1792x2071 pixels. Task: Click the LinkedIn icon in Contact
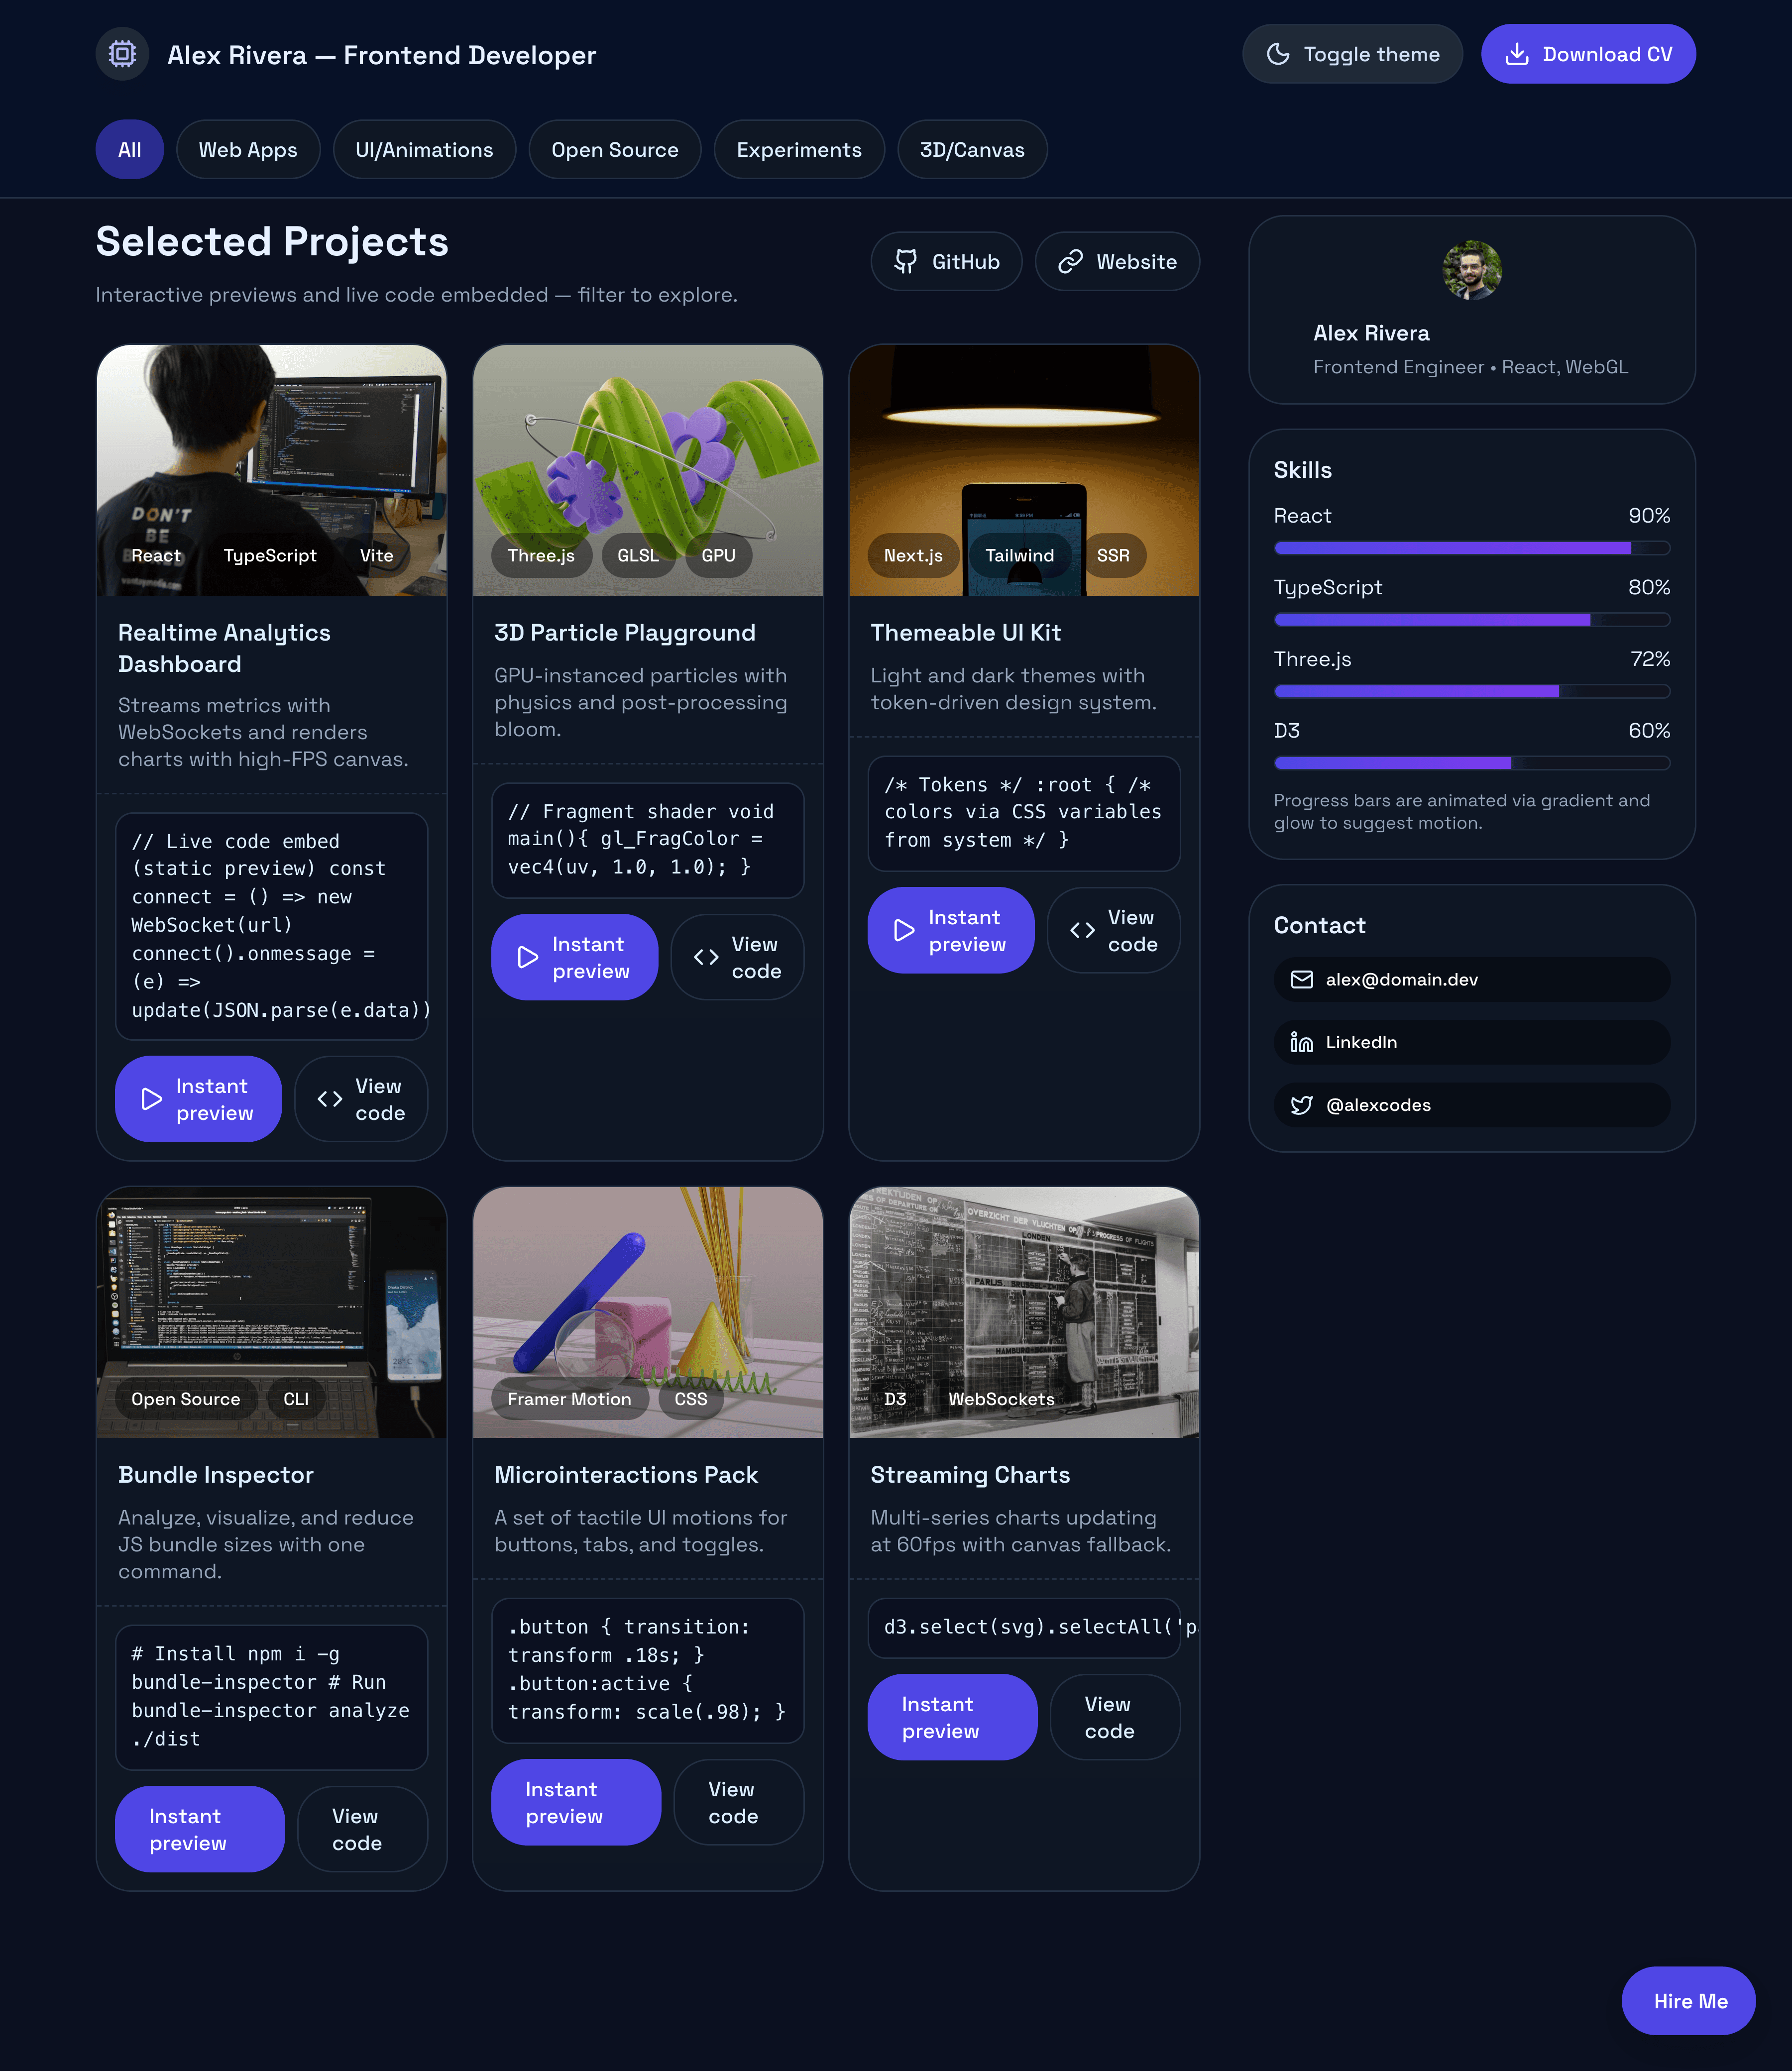tap(1302, 1043)
